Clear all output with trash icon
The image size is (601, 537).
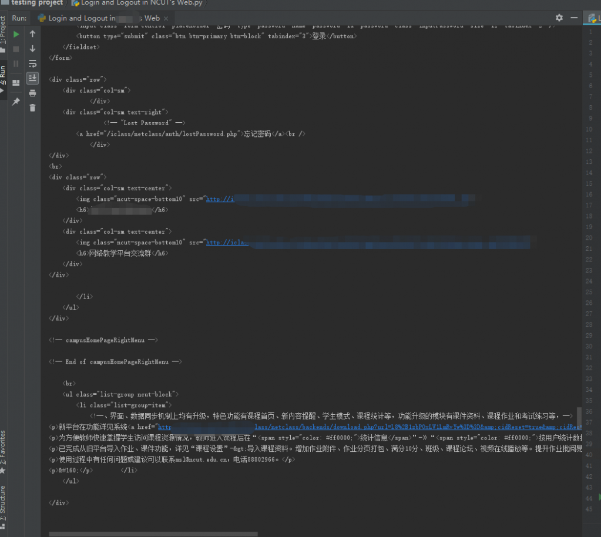(x=33, y=108)
